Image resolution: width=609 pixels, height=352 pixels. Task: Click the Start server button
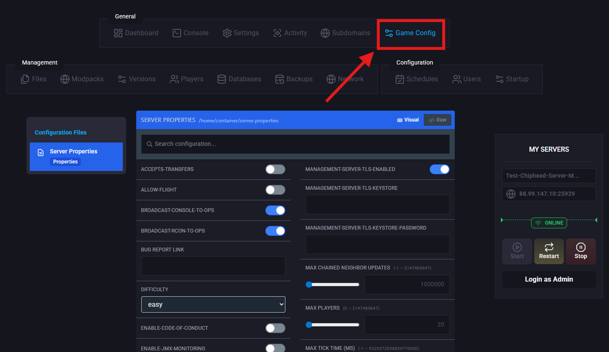[x=517, y=251]
